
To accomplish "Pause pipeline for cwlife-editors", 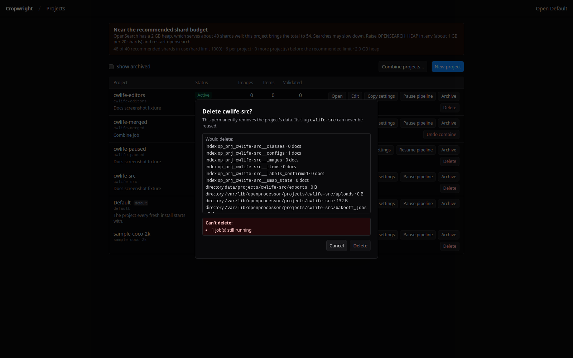I will click(x=418, y=96).
